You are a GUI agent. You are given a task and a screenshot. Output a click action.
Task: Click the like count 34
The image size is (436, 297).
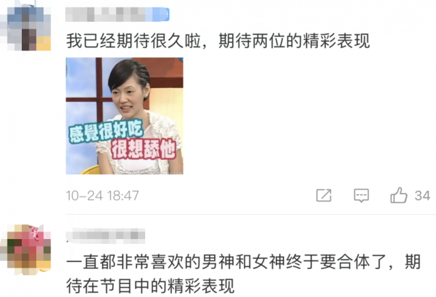click(x=422, y=196)
